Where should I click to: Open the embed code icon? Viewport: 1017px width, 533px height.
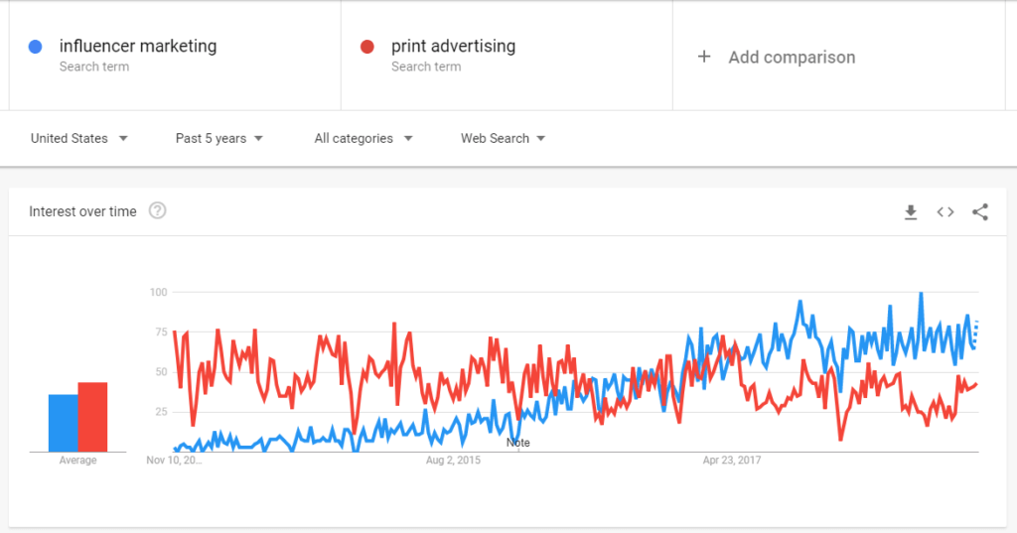click(945, 212)
